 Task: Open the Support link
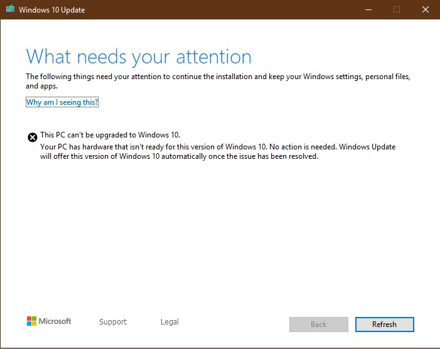[x=113, y=322]
